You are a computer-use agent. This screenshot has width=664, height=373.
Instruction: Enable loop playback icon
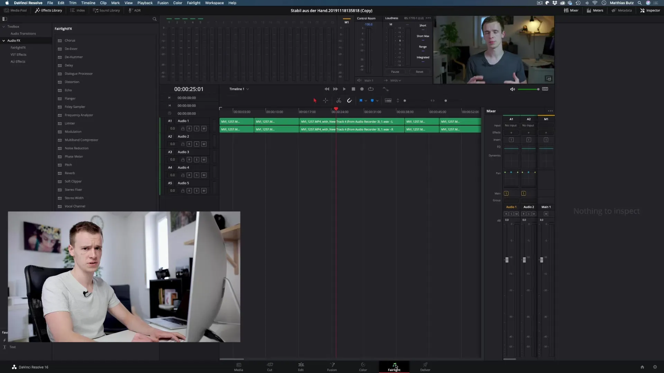click(371, 89)
